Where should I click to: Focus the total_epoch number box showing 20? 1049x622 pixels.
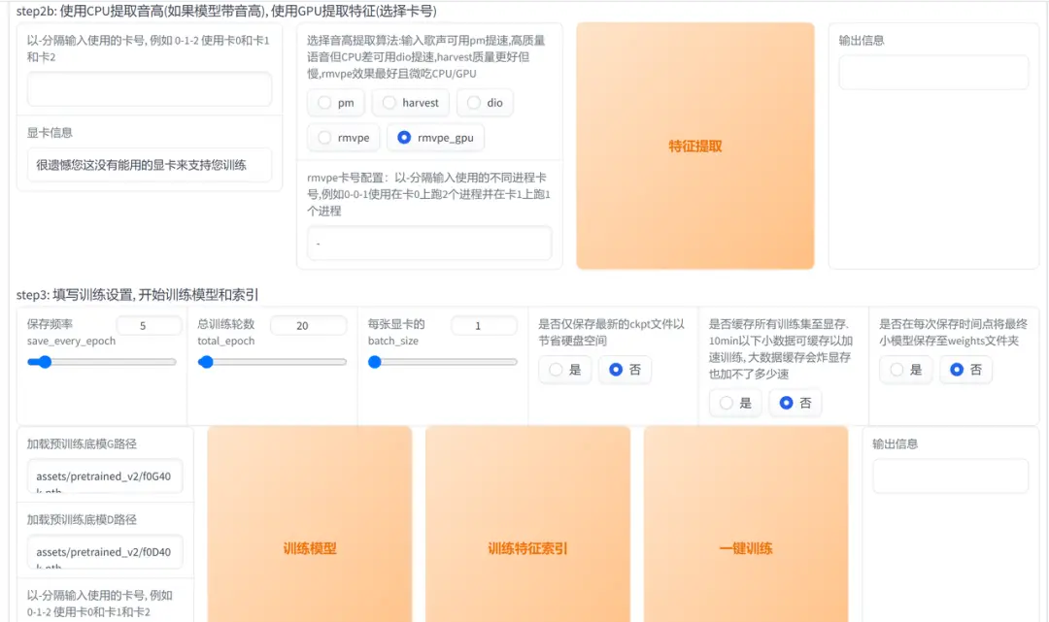[309, 325]
